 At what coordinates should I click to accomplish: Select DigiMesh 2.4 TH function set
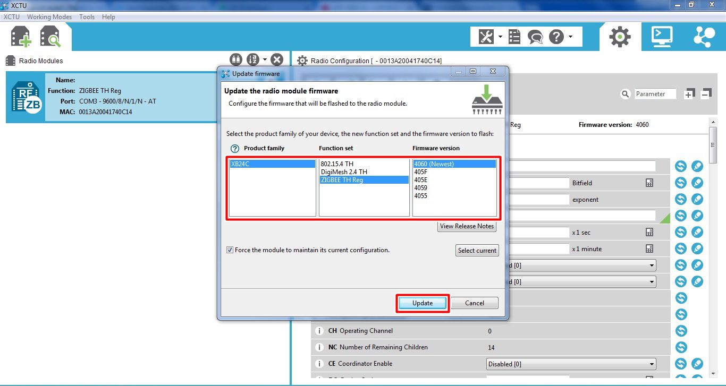(364, 172)
